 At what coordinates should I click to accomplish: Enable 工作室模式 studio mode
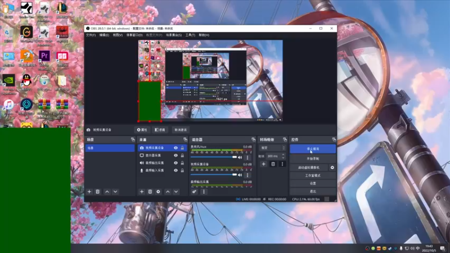(313, 175)
